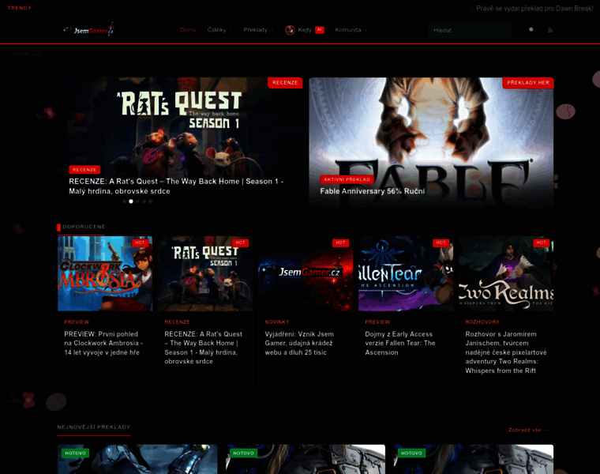Toggle the theme mode dot icon

(x=531, y=29)
